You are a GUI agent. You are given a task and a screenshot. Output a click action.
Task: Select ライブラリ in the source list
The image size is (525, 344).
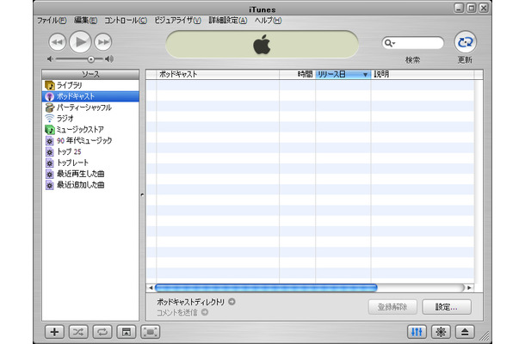coord(90,85)
